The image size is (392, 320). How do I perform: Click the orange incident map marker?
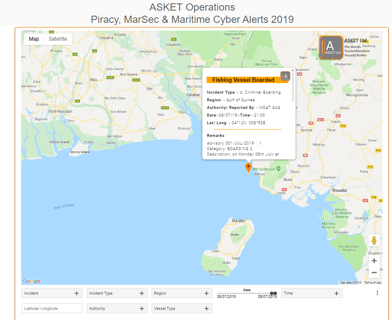click(248, 167)
